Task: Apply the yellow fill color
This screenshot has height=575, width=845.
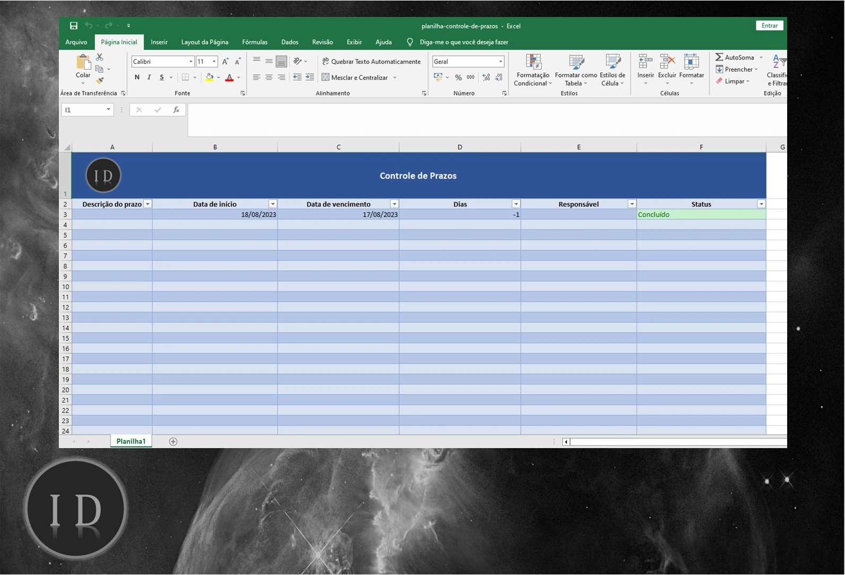Action: (x=210, y=78)
